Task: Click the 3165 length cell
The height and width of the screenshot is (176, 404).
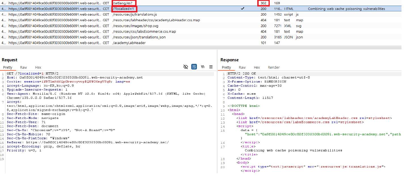Action: pyautogui.click(x=278, y=37)
